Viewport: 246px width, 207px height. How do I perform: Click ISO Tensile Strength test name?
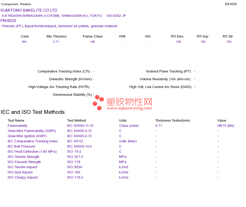24,157
